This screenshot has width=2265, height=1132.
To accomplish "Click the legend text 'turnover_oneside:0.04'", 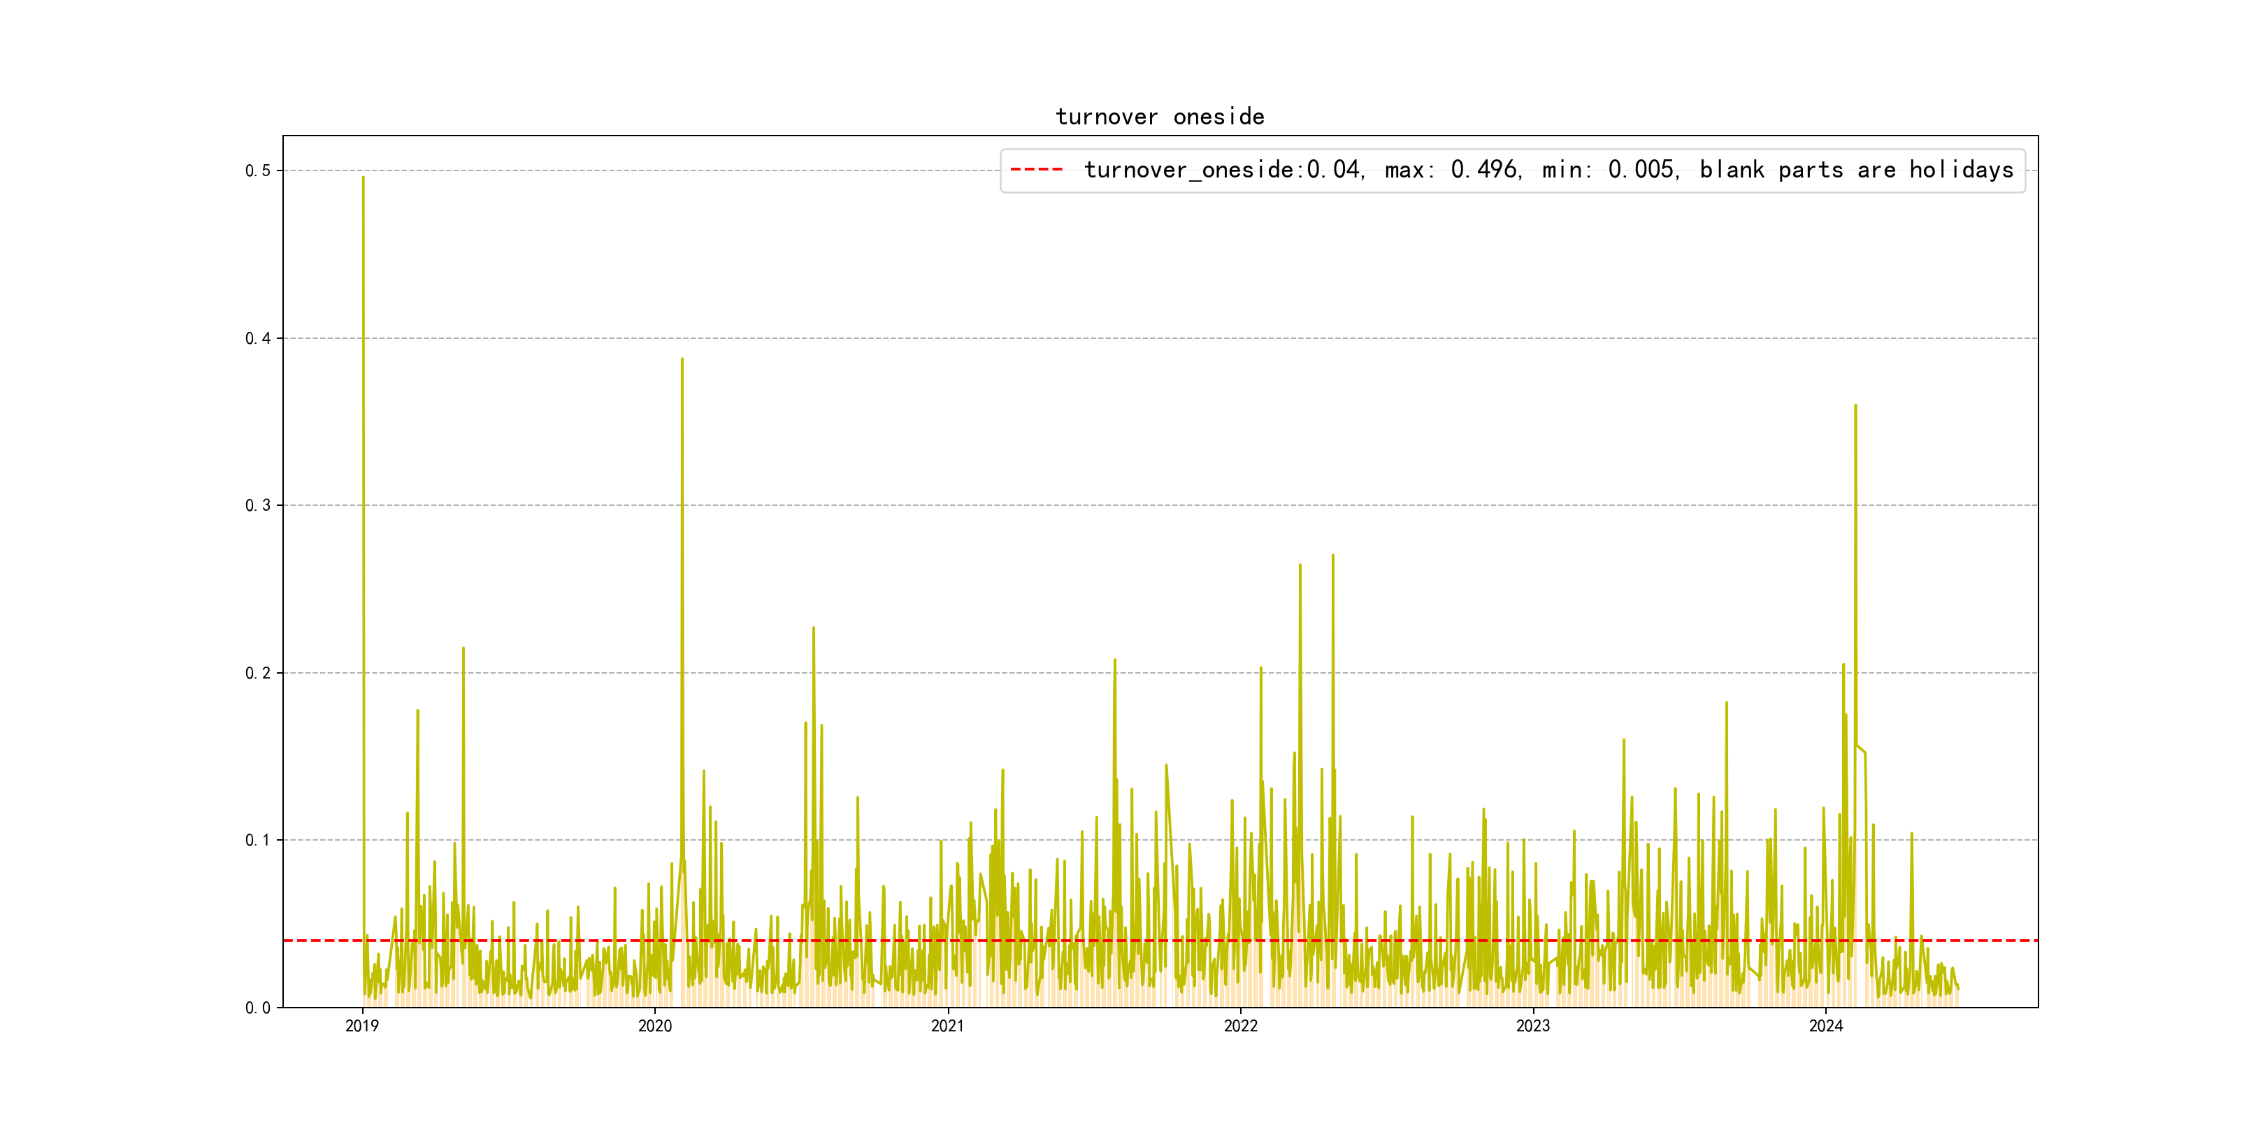I will point(1222,170).
